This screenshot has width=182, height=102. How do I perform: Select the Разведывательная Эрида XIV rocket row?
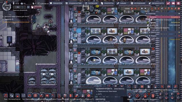[160, 28]
